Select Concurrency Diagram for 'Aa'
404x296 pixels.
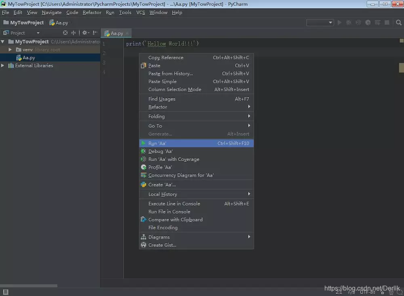click(x=196, y=175)
